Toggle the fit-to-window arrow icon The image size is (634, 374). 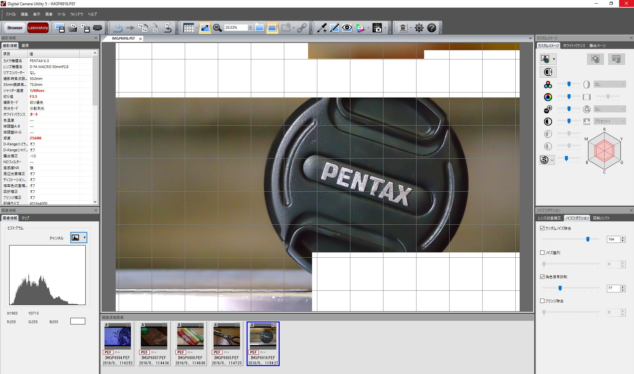coord(205,28)
